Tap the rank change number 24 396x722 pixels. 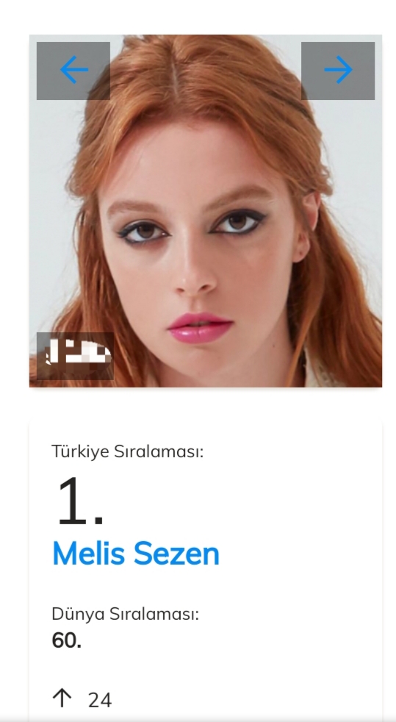(100, 701)
